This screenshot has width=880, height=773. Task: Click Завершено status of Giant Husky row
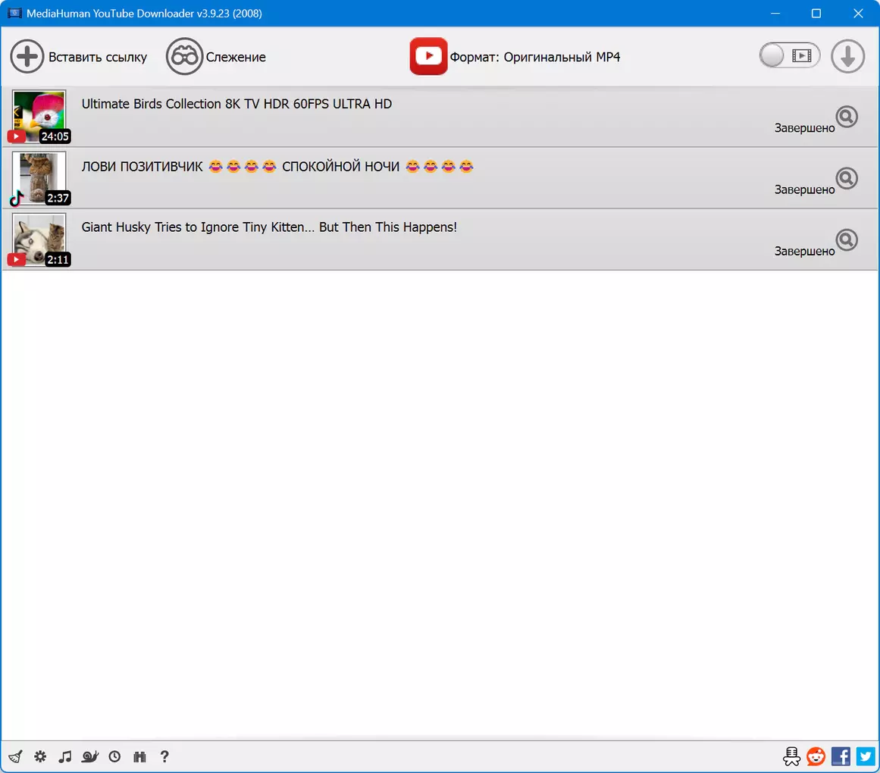coord(804,252)
